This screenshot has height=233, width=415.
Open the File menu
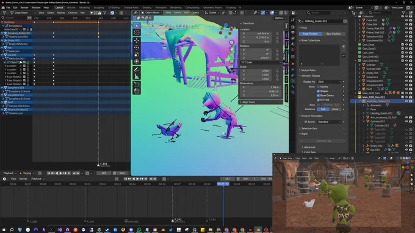click(x=8, y=8)
